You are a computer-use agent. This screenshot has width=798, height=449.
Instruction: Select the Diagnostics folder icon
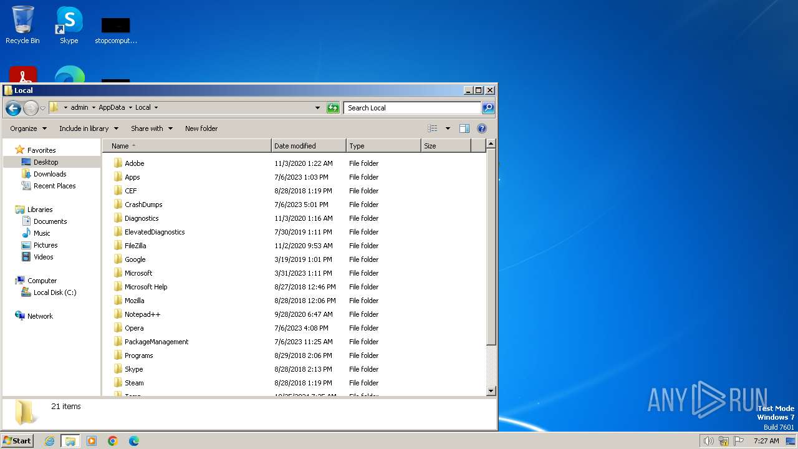tap(118, 218)
